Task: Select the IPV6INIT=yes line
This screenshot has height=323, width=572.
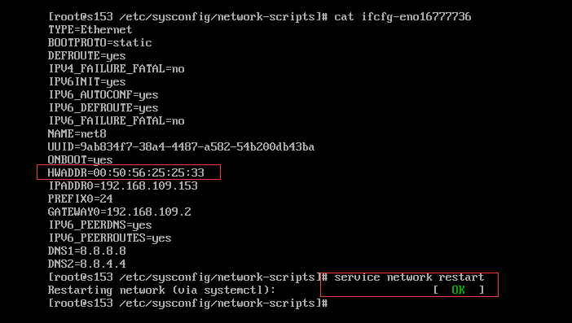Action: (87, 82)
